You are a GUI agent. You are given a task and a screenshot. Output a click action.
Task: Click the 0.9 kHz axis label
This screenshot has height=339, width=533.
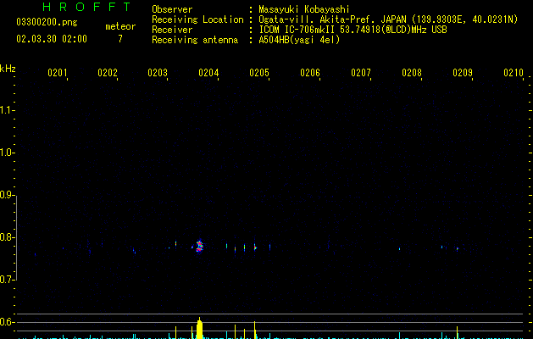(x=7, y=195)
